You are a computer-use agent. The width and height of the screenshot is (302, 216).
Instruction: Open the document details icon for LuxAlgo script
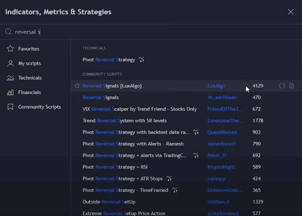click(291, 86)
